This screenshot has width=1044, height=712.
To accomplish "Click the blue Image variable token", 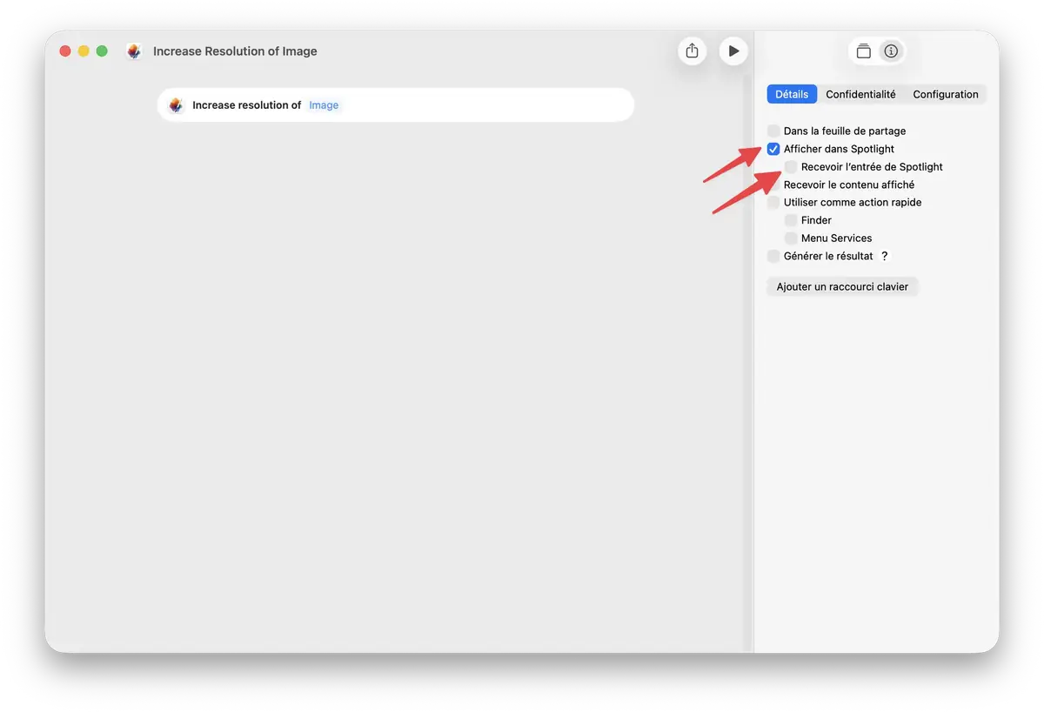I will click(323, 104).
